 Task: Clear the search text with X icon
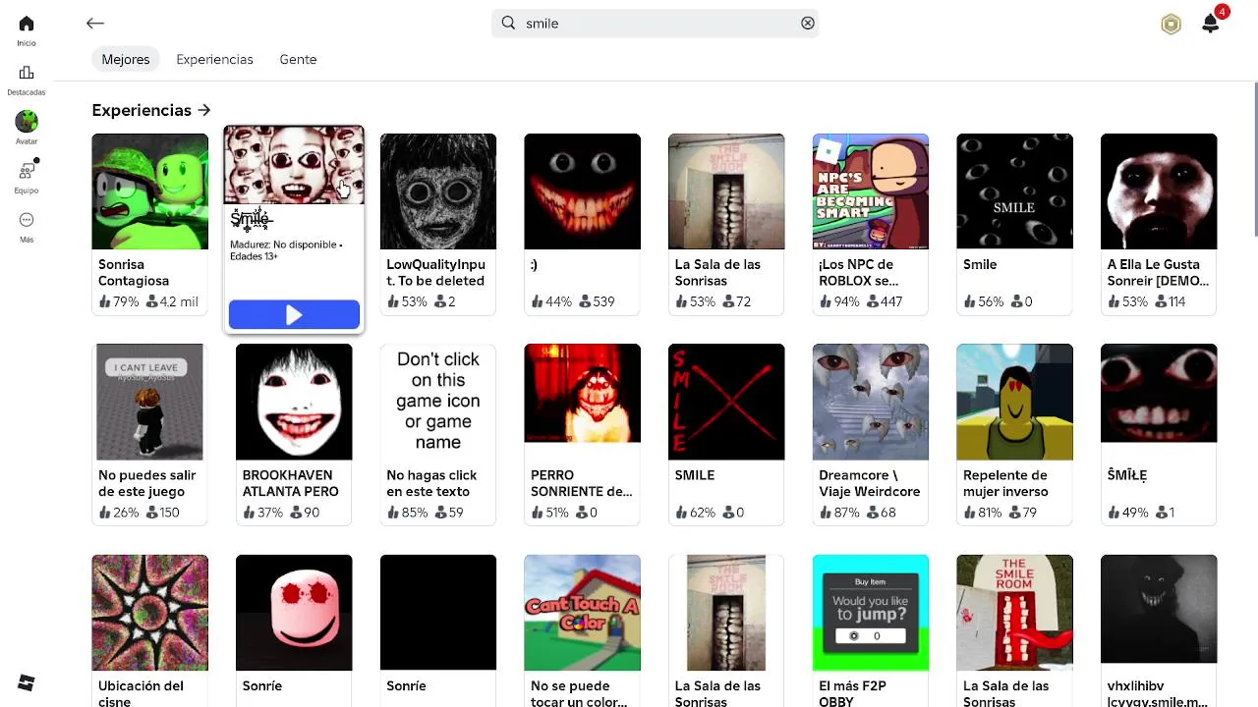pos(808,24)
